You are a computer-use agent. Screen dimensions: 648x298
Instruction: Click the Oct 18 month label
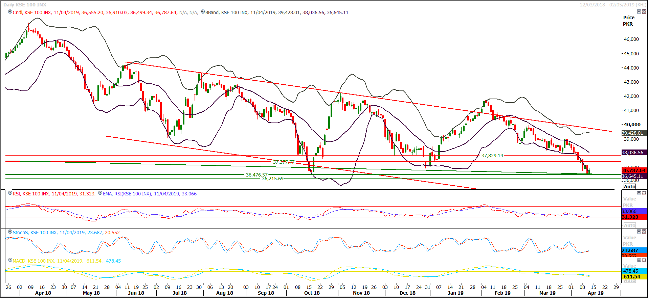(312, 293)
